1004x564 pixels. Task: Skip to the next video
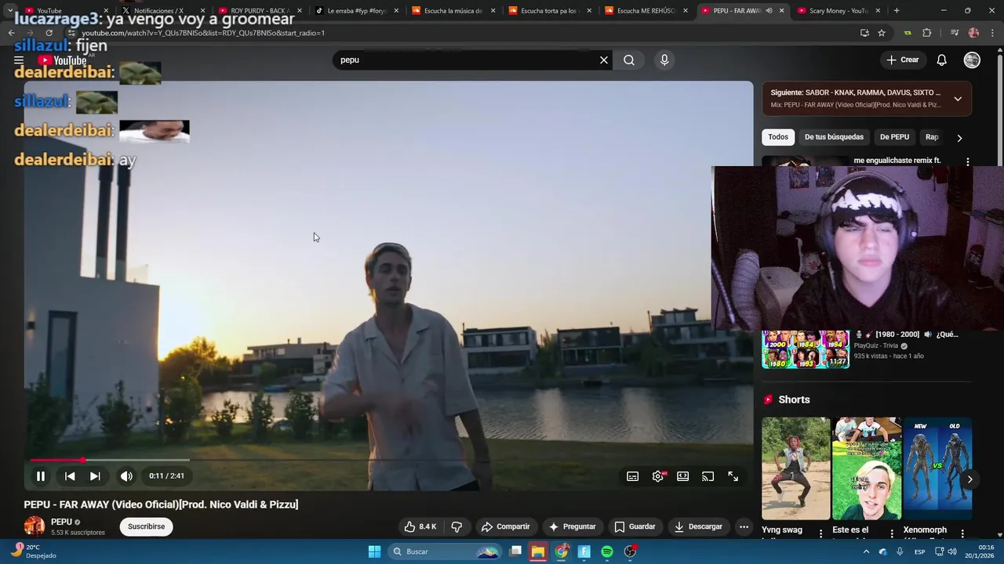pyautogui.click(x=95, y=476)
